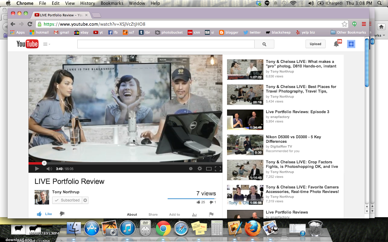Open the 56:16 Travel Photography thumbnail
The image size is (388, 242).
[245, 95]
